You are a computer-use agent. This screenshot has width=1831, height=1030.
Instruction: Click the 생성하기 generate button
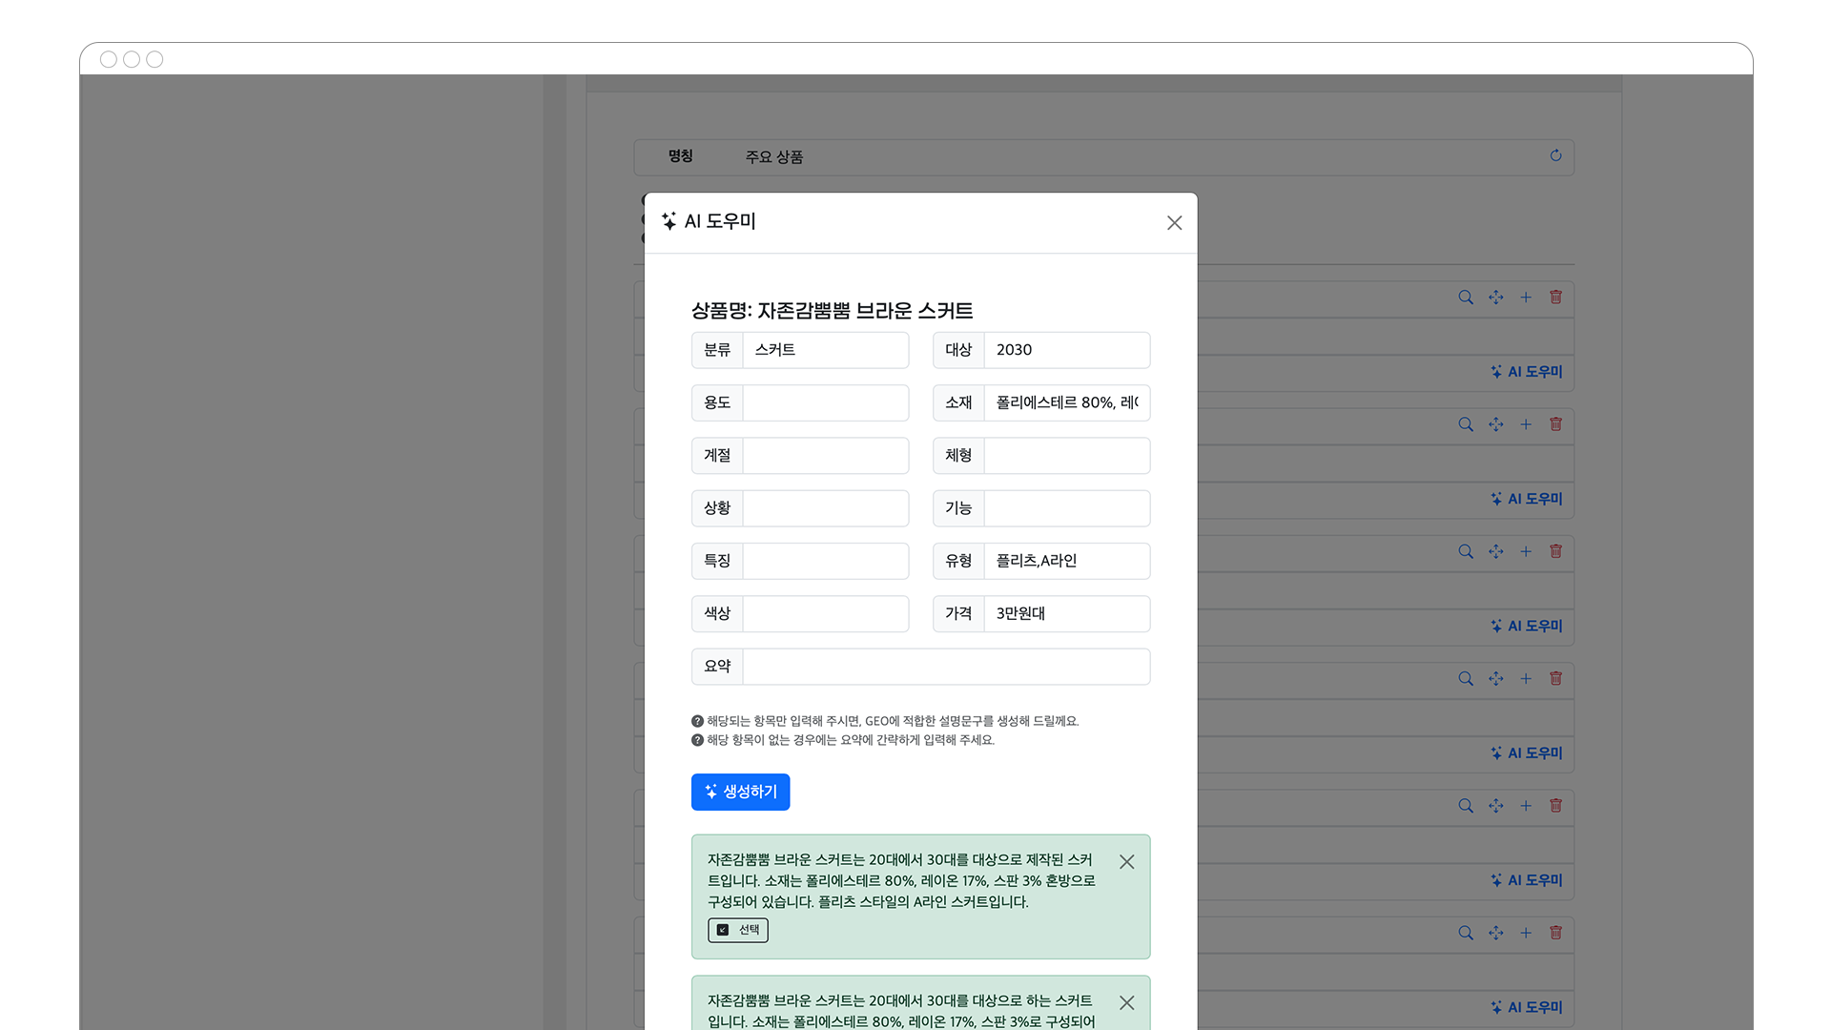pos(740,792)
